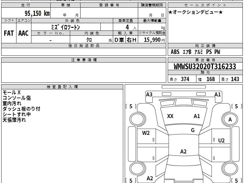Select the 長さ 374 dimension
Viewport: 244px width, 183px height.
pyautogui.click(x=179, y=79)
